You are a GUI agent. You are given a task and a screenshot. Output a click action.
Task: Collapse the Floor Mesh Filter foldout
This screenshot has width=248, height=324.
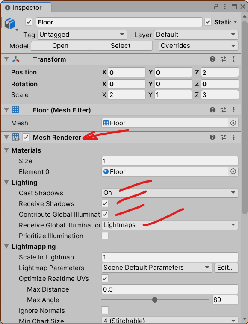tap(6, 110)
